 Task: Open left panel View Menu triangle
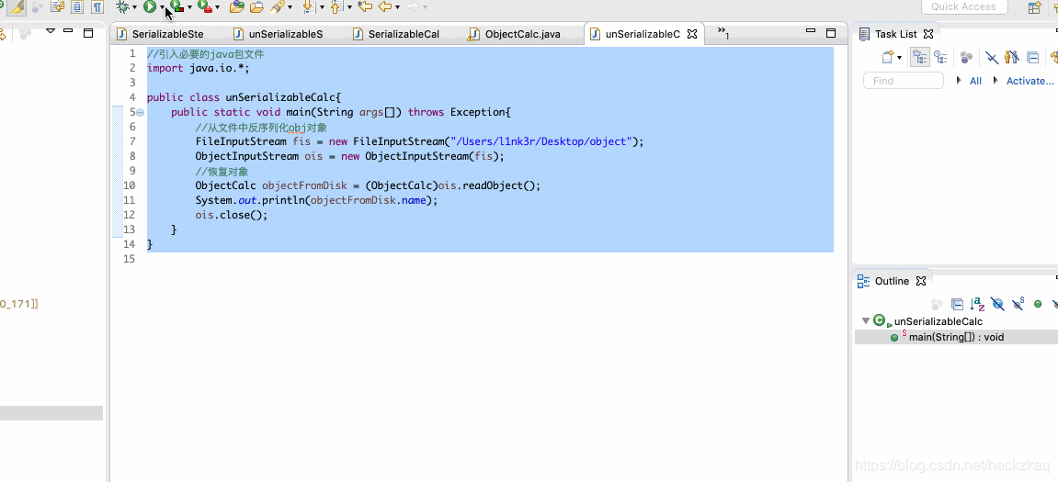50,31
